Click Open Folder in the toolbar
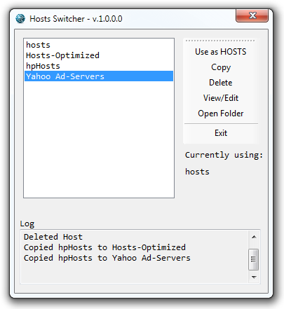This screenshot has width=284, height=309. pos(221,114)
